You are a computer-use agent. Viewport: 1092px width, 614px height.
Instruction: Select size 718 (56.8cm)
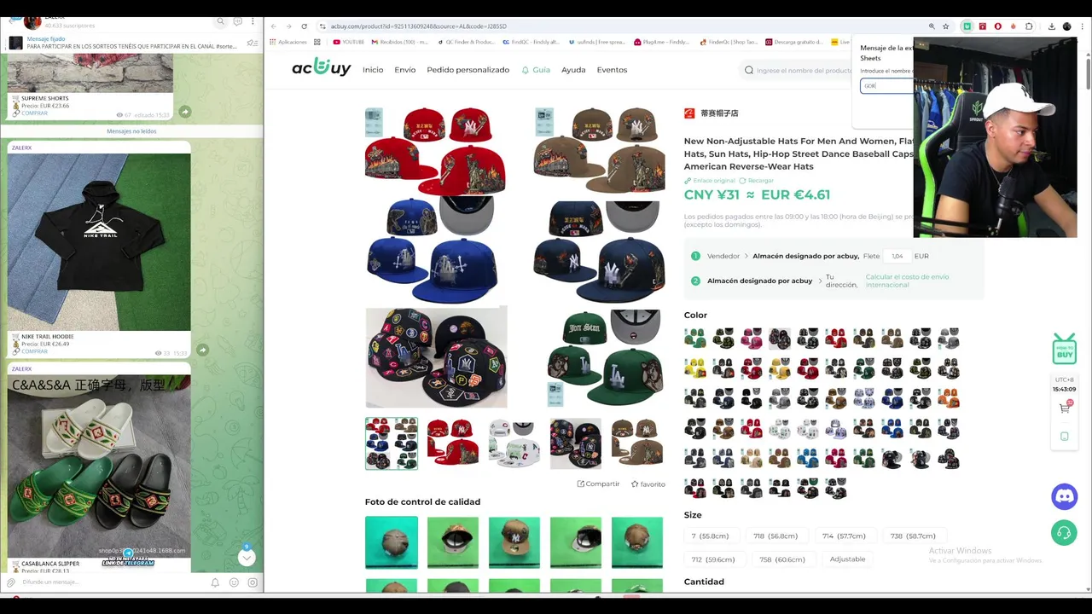(775, 536)
